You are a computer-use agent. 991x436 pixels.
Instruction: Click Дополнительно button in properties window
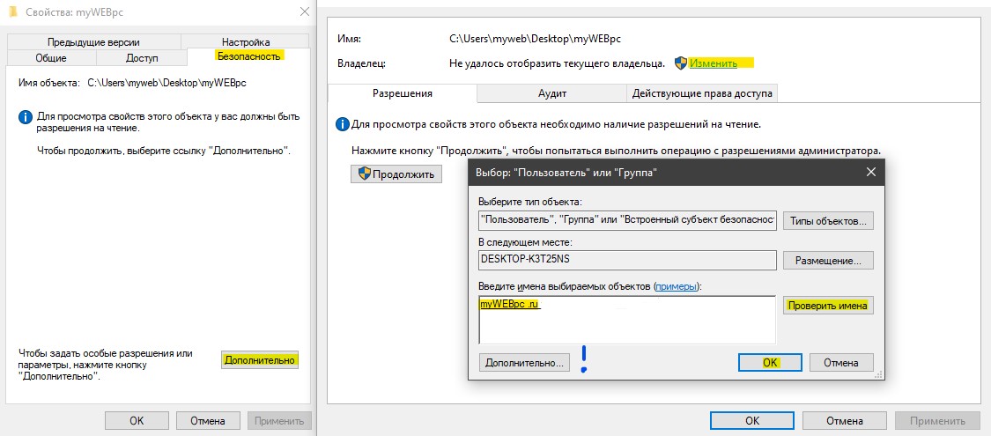click(x=261, y=359)
